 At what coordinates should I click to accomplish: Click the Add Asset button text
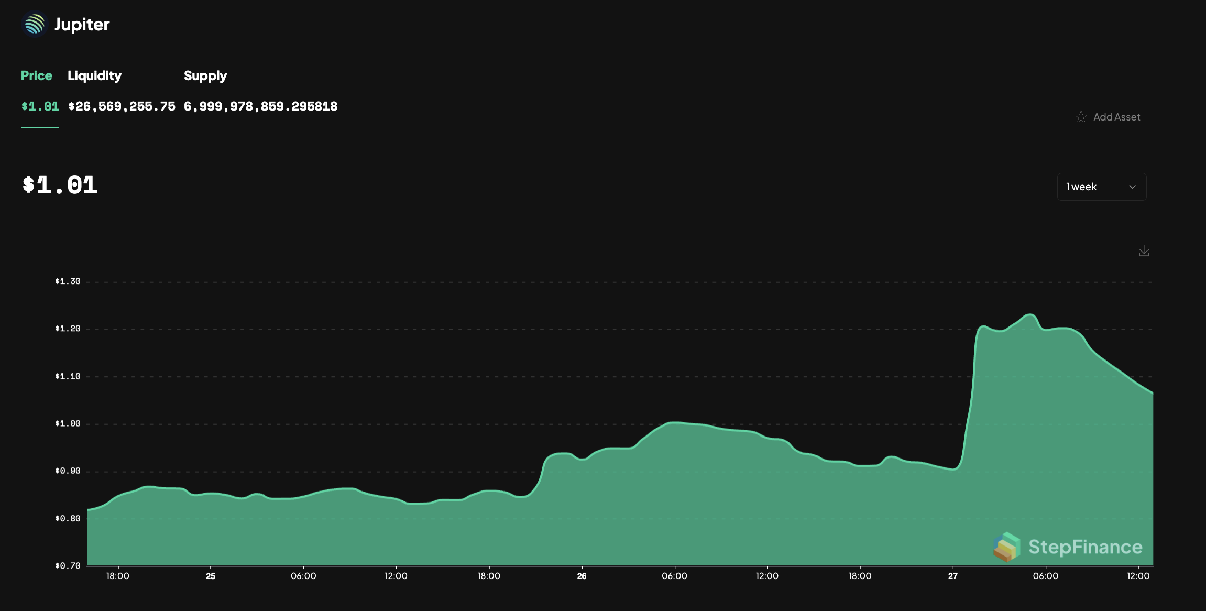click(x=1116, y=117)
